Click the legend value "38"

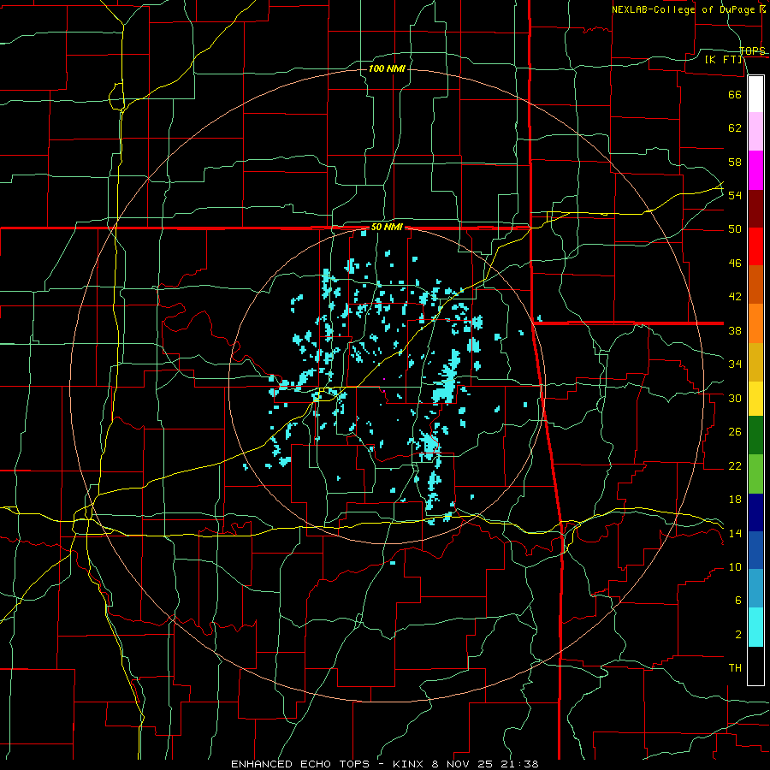(735, 331)
